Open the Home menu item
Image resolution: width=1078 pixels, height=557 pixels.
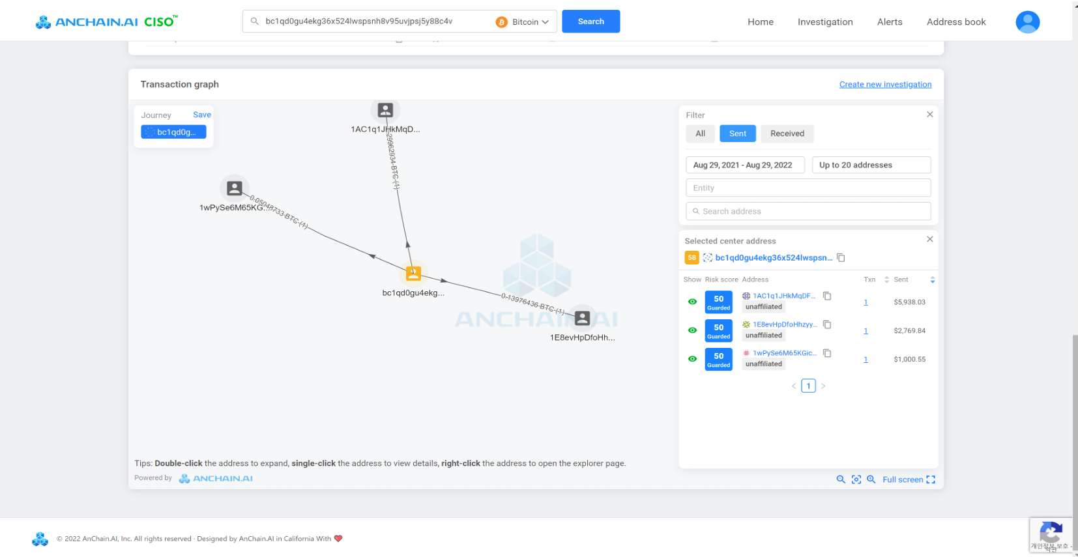pos(761,21)
